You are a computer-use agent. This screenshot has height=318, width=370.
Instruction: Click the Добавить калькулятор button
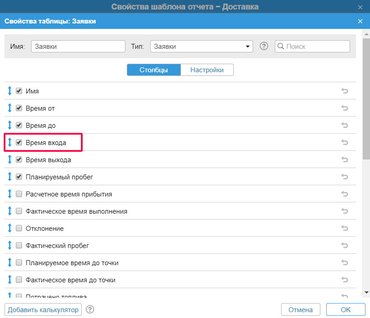click(x=43, y=309)
